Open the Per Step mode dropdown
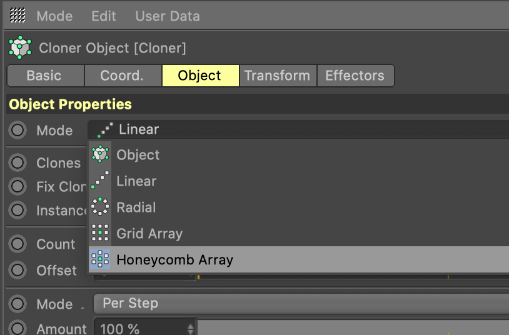The width and height of the screenshot is (509, 335). click(x=300, y=303)
